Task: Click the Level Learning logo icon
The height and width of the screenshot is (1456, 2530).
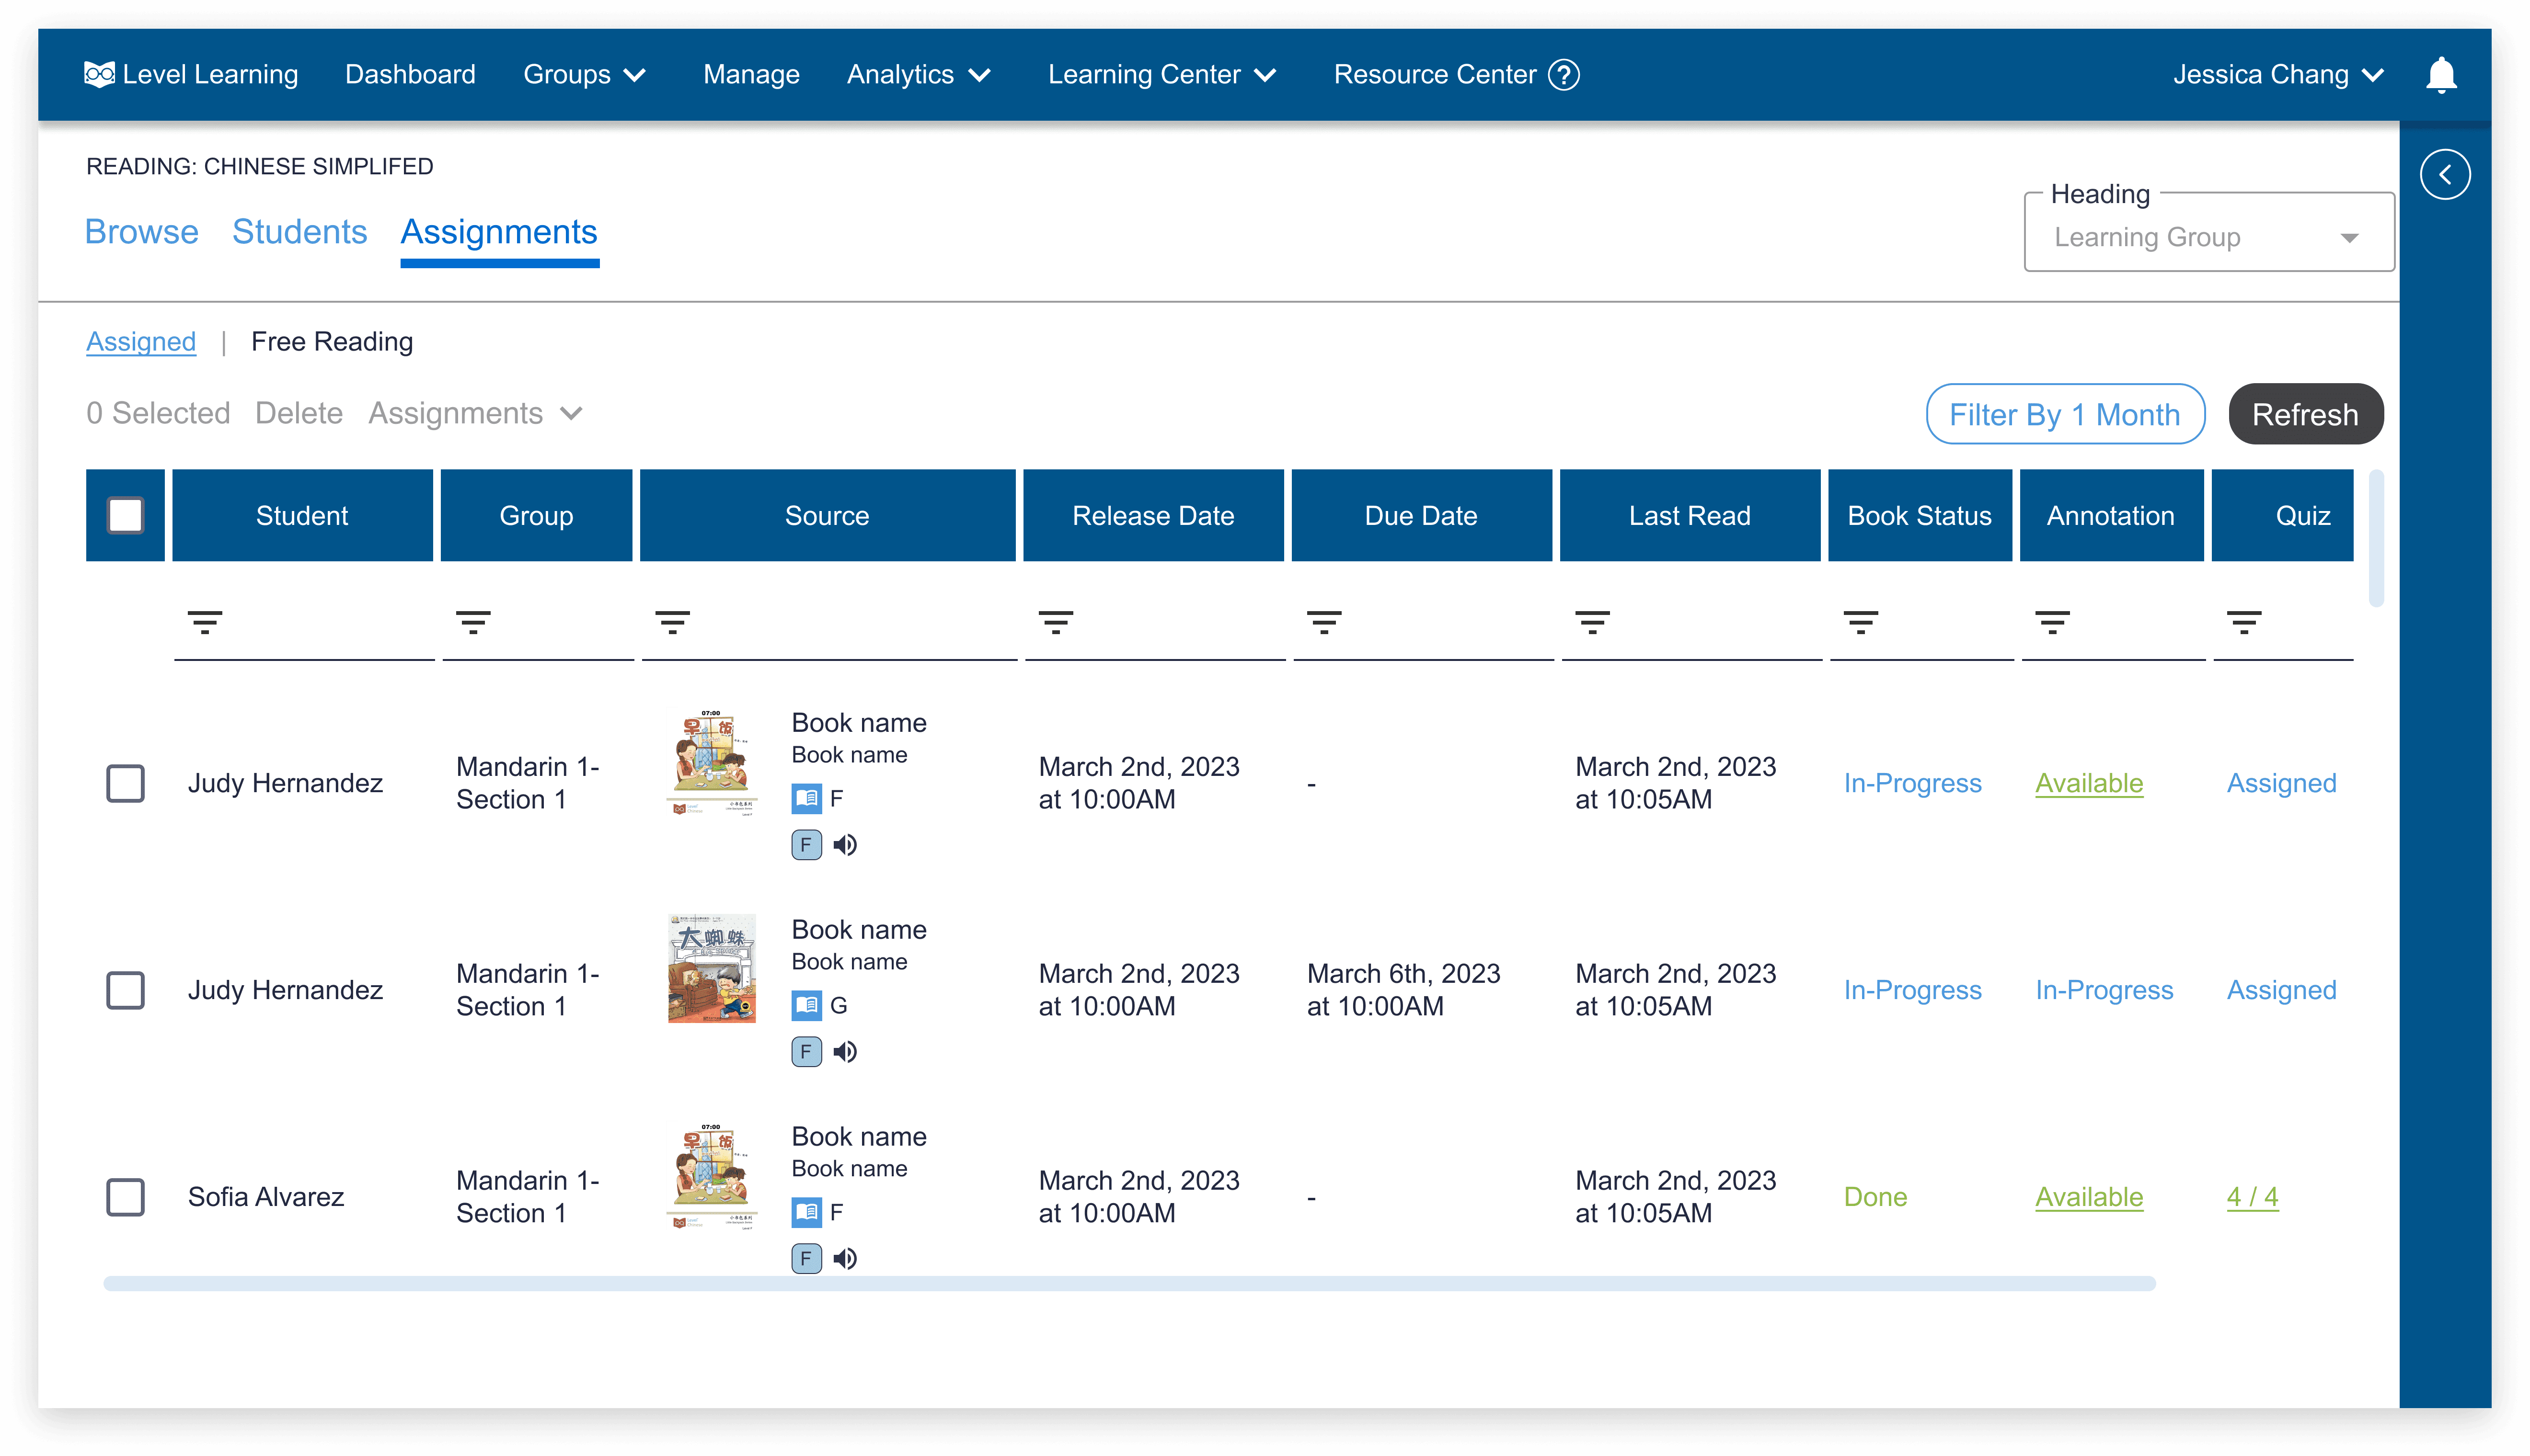Action: 99,75
